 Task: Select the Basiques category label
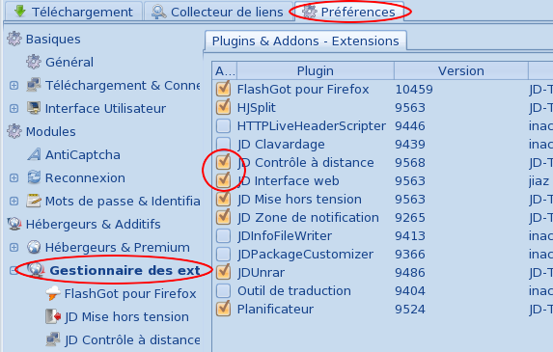(x=53, y=40)
